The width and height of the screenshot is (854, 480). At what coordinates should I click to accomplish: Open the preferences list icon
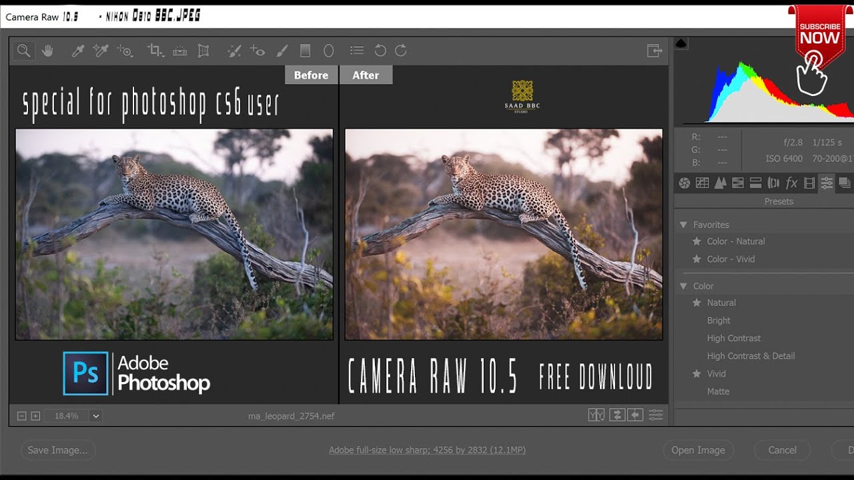click(x=357, y=51)
